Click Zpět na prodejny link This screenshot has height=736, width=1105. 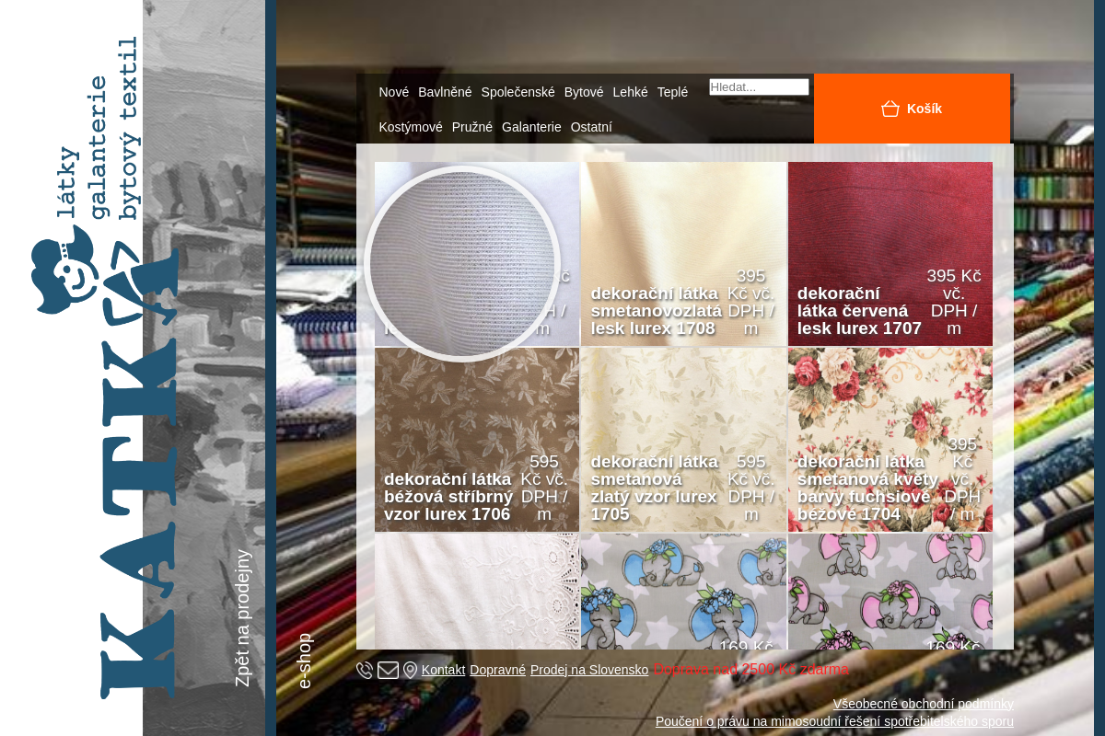242,618
